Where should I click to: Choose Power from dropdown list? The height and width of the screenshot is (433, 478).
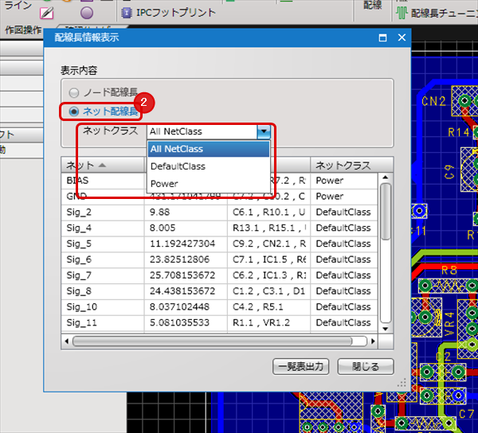coord(209,184)
